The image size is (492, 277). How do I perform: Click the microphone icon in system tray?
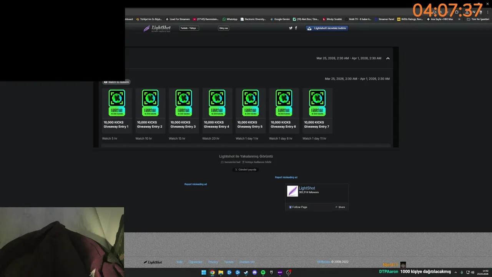(x=462, y=272)
